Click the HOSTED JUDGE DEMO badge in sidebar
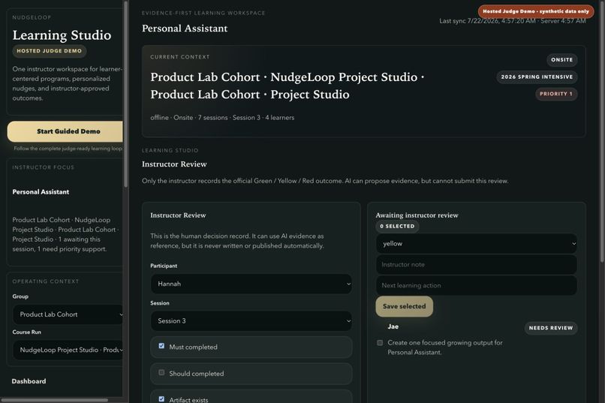Screen dimensions: 605x403 (49, 51)
